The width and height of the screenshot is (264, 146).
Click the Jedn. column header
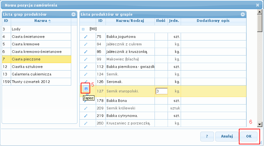point(174,21)
